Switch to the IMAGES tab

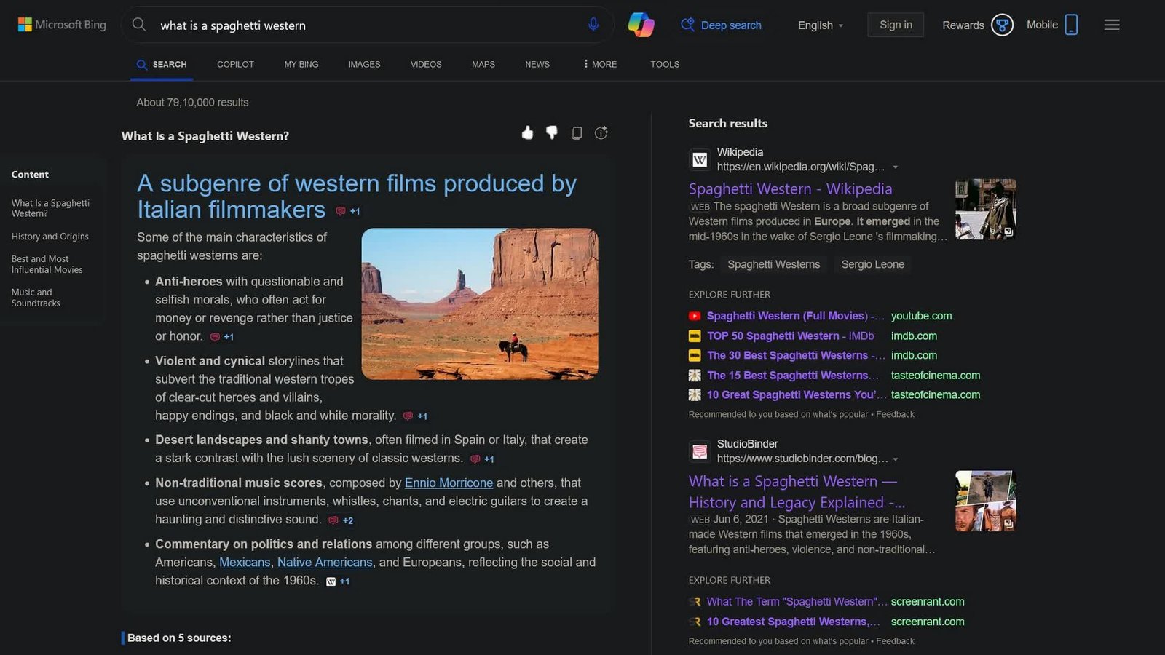364,64
